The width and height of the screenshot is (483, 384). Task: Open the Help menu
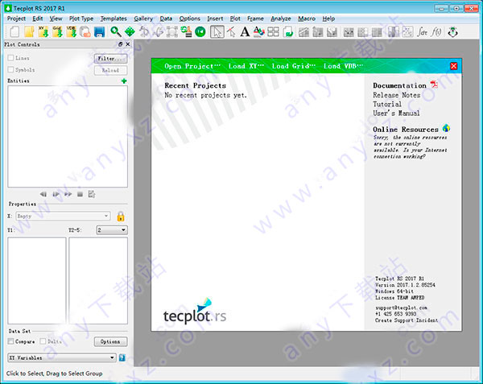click(328, 19)
